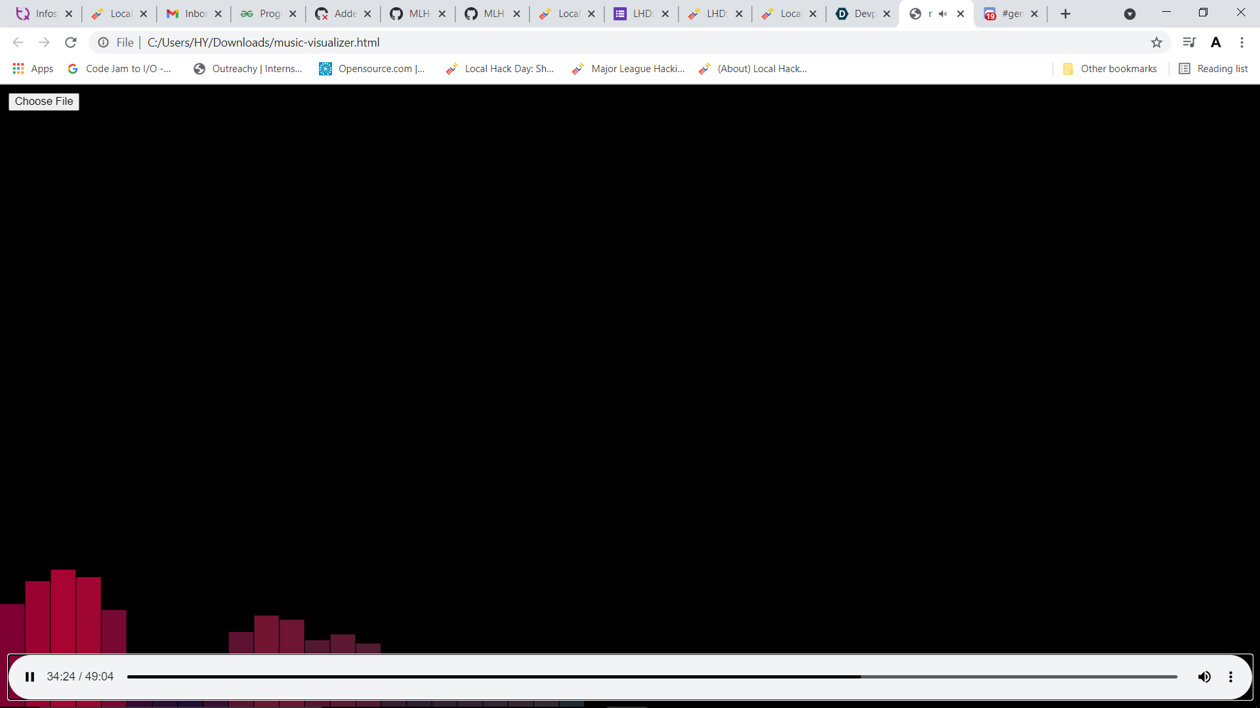Click the audio progress seek bar
Screen dimensions: 1260x708
652,677
